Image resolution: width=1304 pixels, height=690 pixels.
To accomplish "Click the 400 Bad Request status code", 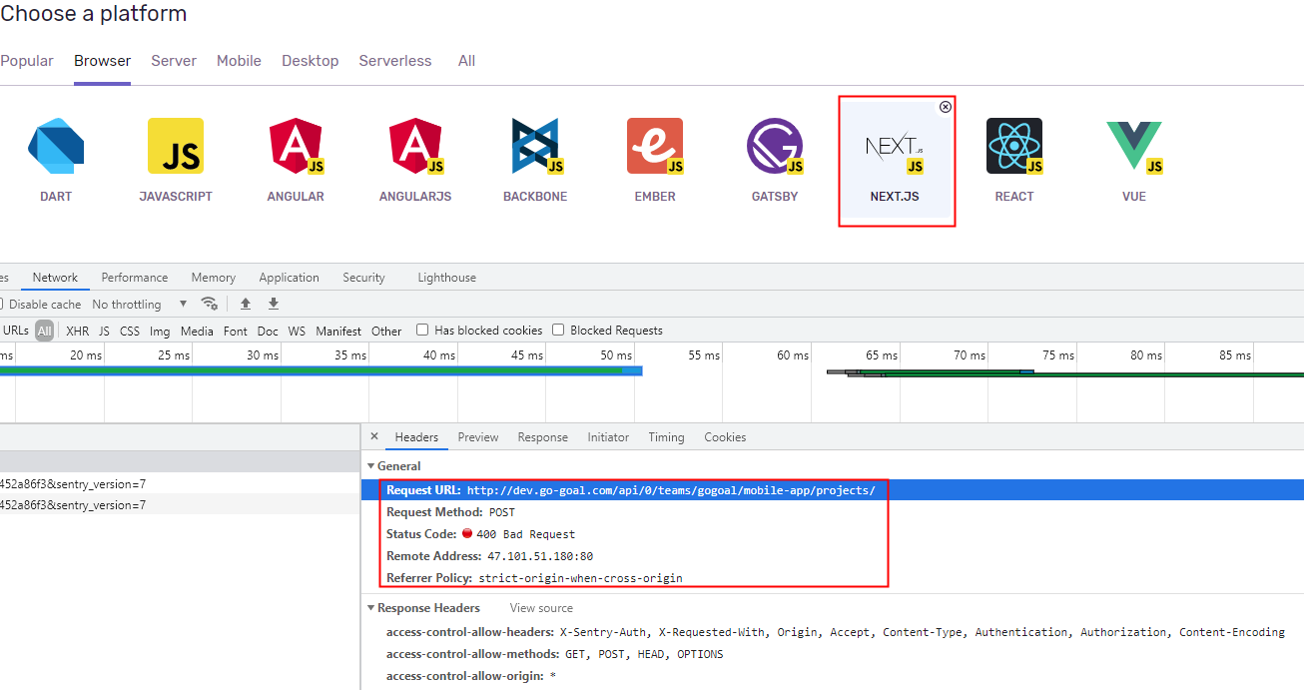I will click(x=525, y=534).
